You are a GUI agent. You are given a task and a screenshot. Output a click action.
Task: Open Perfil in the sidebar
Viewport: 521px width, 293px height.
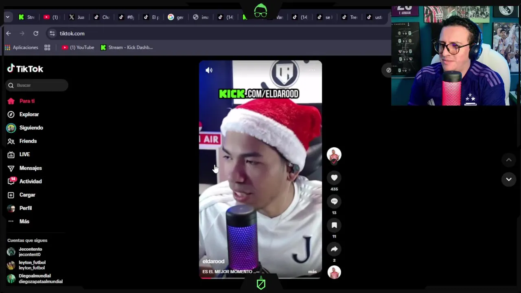25,208
